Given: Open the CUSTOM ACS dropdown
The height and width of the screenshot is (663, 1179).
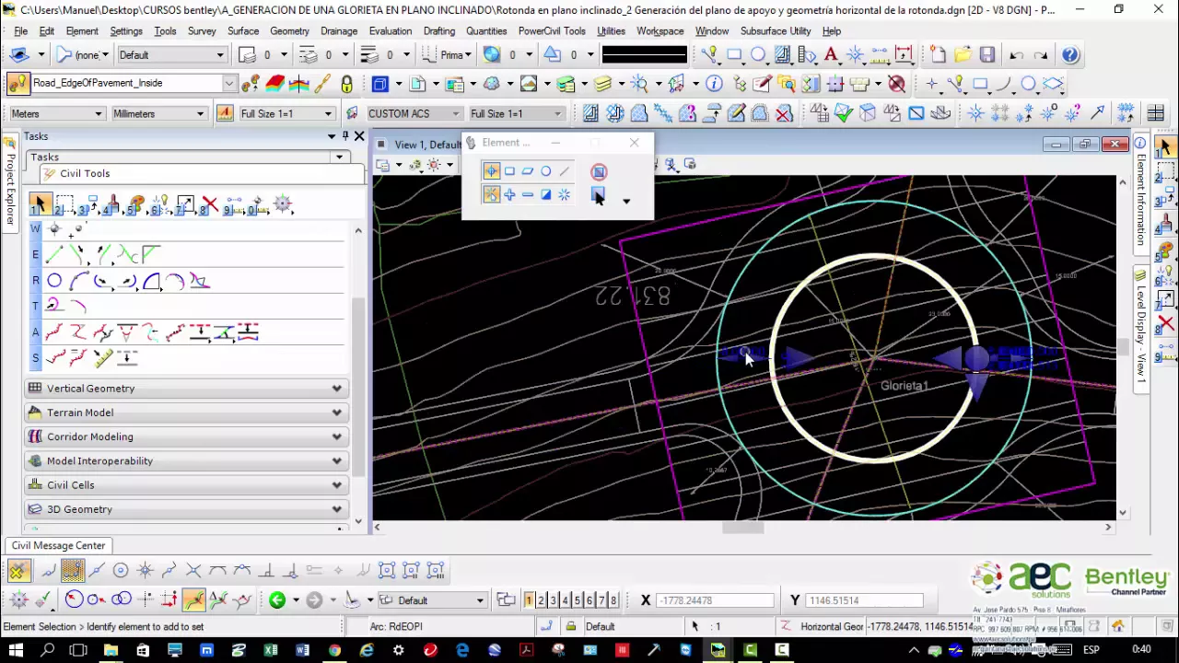Looking at the screenshot, I should (x=414, y=113).
